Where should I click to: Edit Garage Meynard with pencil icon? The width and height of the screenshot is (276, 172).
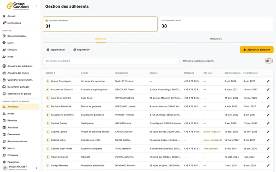coord(268,165)
